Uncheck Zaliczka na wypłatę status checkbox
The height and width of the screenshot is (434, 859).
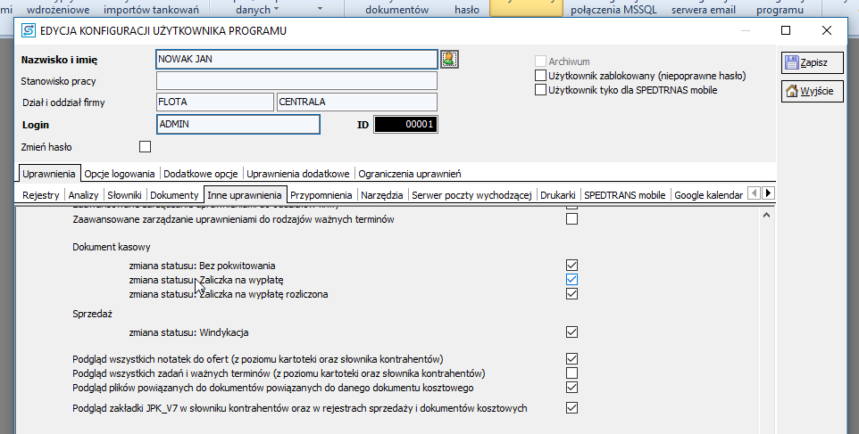572,279
